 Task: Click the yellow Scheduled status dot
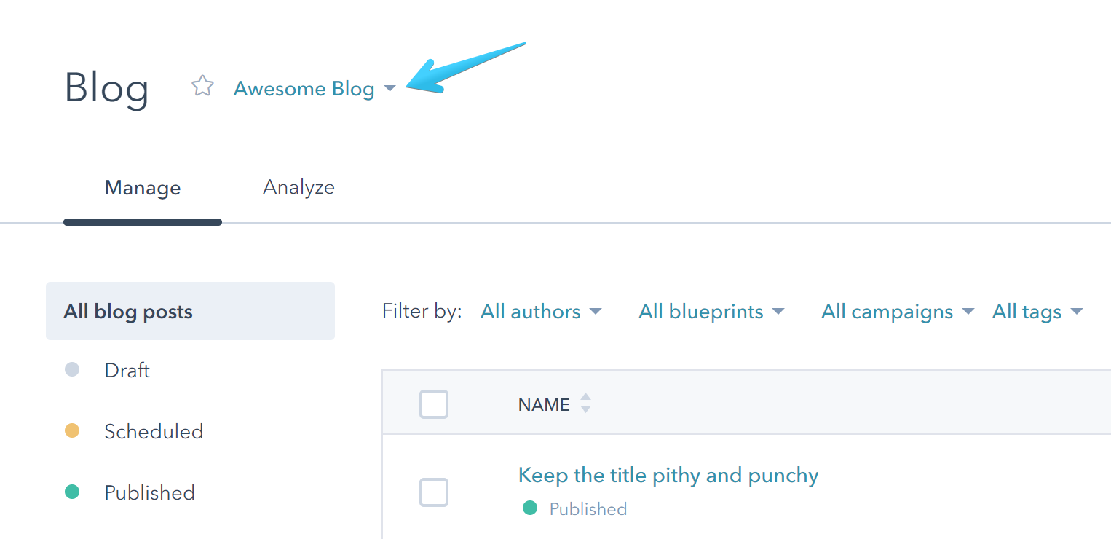[x=72, y=431]
